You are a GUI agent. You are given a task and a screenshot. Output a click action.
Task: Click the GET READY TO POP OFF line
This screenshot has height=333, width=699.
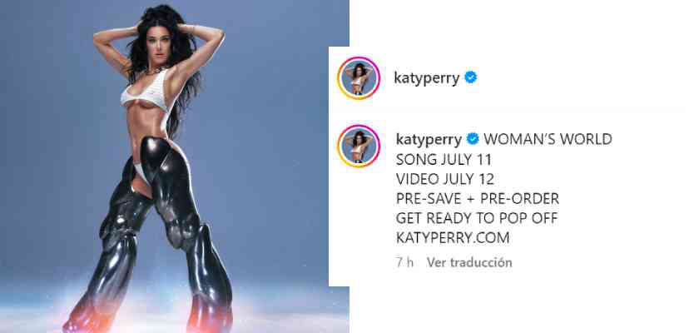477,218
